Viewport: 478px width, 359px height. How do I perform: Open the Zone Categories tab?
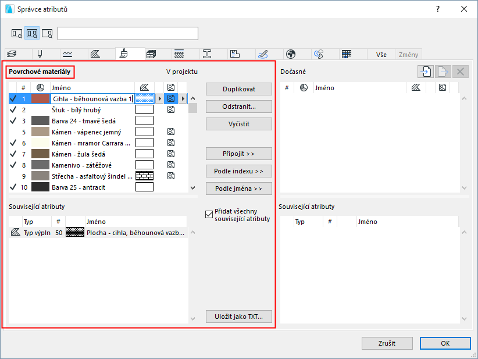pos(235,54)
